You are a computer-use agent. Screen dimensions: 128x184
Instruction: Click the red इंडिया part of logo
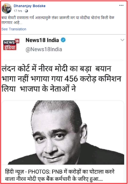pos(10,48)
